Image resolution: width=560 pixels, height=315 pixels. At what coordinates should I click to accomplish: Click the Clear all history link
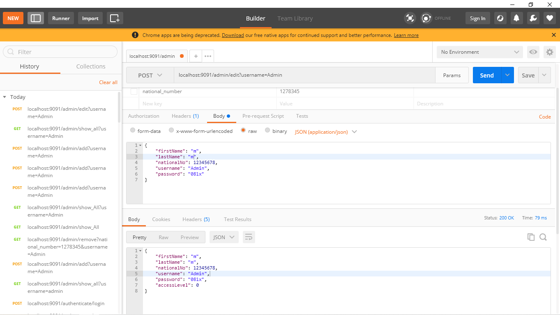(x=108, y=82)
